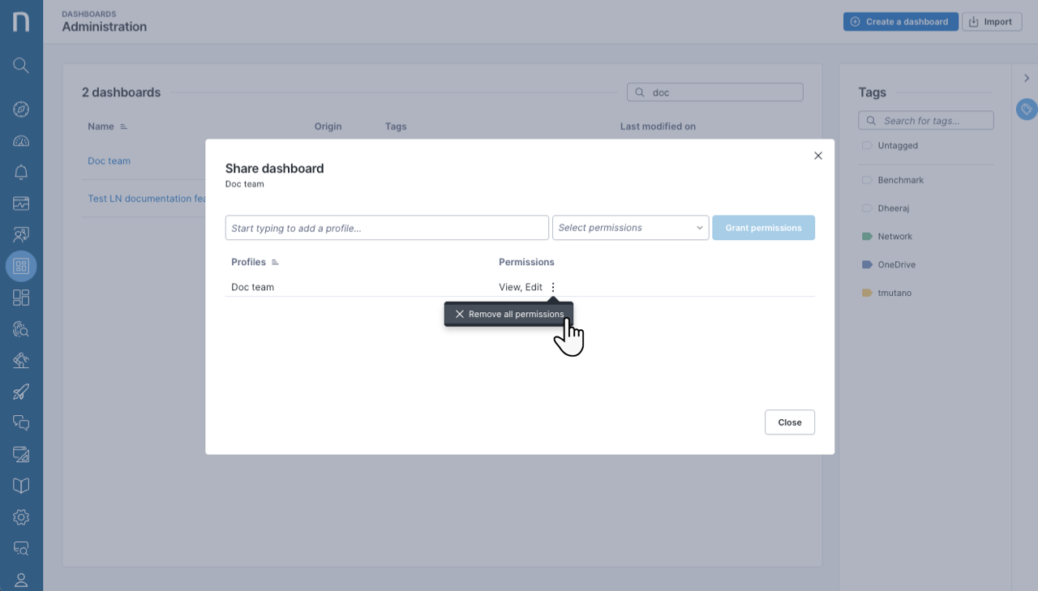Filter by the Network tag

[x=894, y=237]
